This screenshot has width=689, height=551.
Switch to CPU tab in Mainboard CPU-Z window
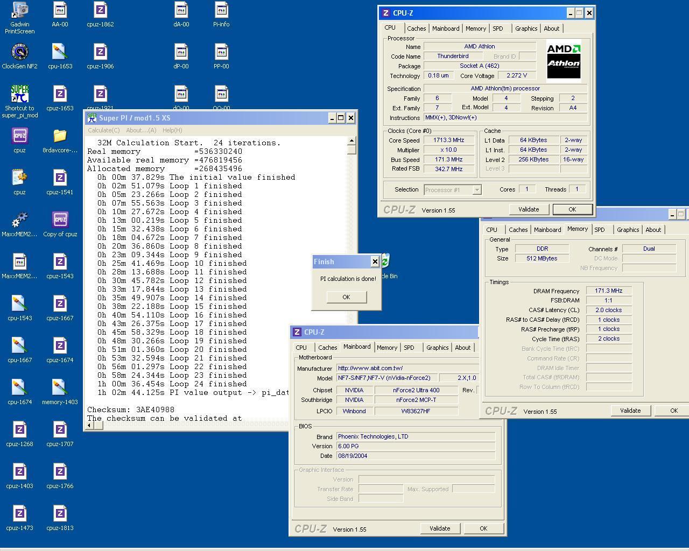(301, 348)
